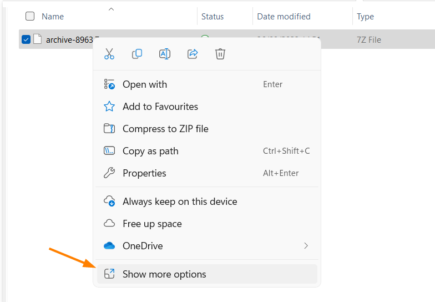Screen dimensions: 435x302
Task: Click the Rename icon in context menu
Action: [x=165, y=54]
